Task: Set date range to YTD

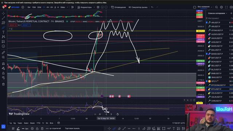Action: click(38, 123)
